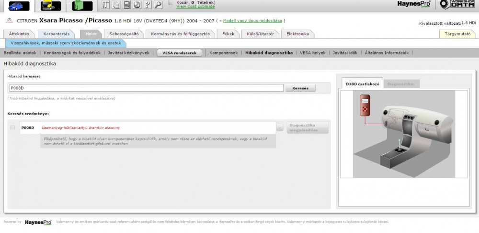Open Javítási kézikönyvek submenu item

(x=128, y=53)
